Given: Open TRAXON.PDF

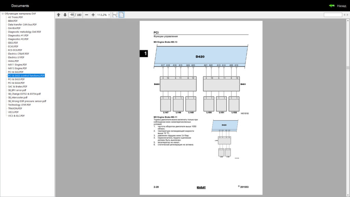Looking at the screenshot, I should [15, 108].
